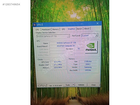Click the NVIDIA logo image
This screenshot has height=105, width=140.
pos(91,47)
